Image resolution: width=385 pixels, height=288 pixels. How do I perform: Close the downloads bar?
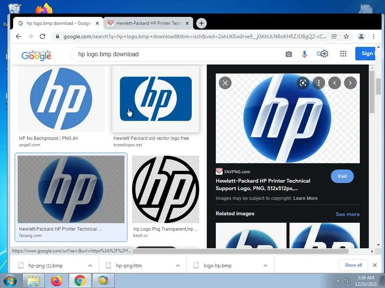(x=375, y=265)
